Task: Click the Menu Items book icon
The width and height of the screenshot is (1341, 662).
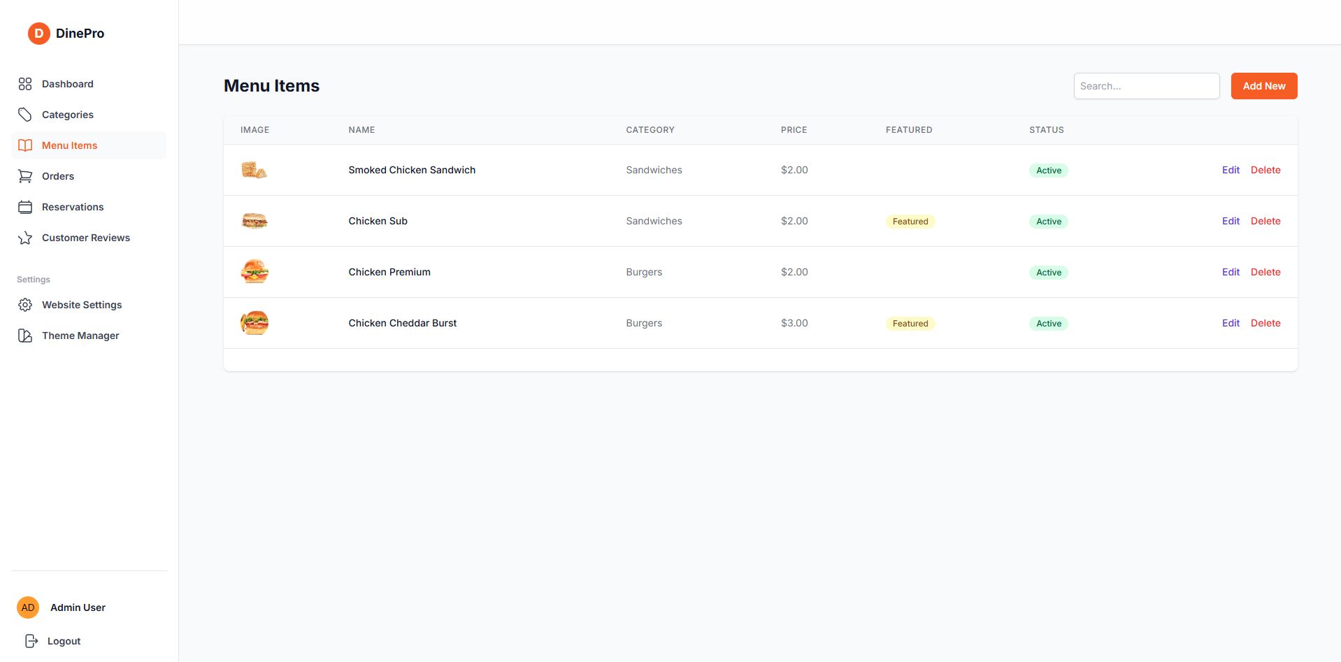Action: (x=25, y=145)
